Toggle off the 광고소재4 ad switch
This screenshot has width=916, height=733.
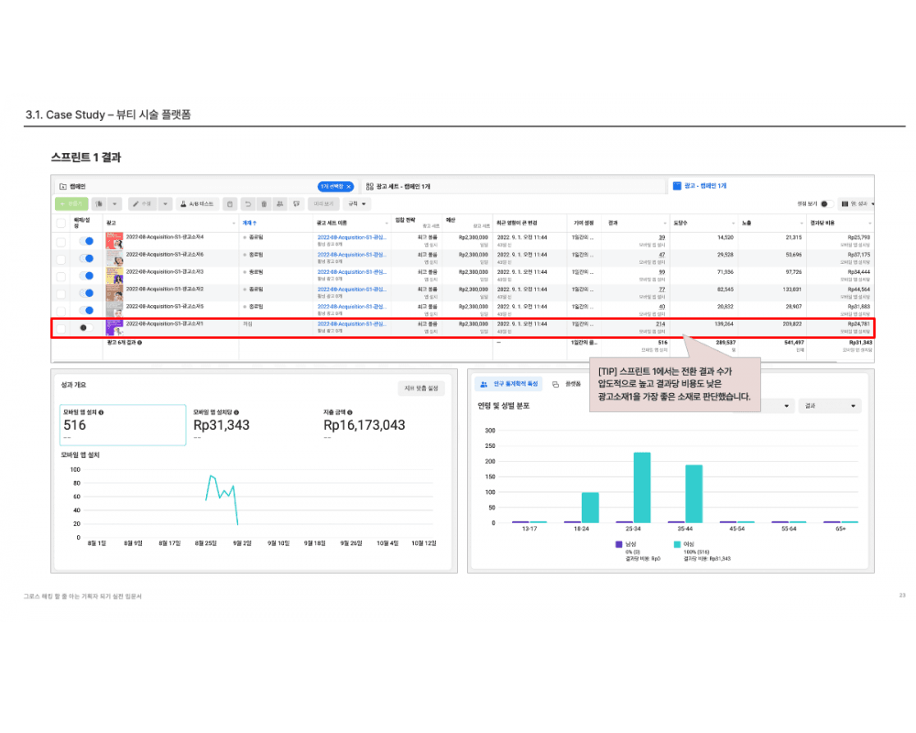(85, 241)
